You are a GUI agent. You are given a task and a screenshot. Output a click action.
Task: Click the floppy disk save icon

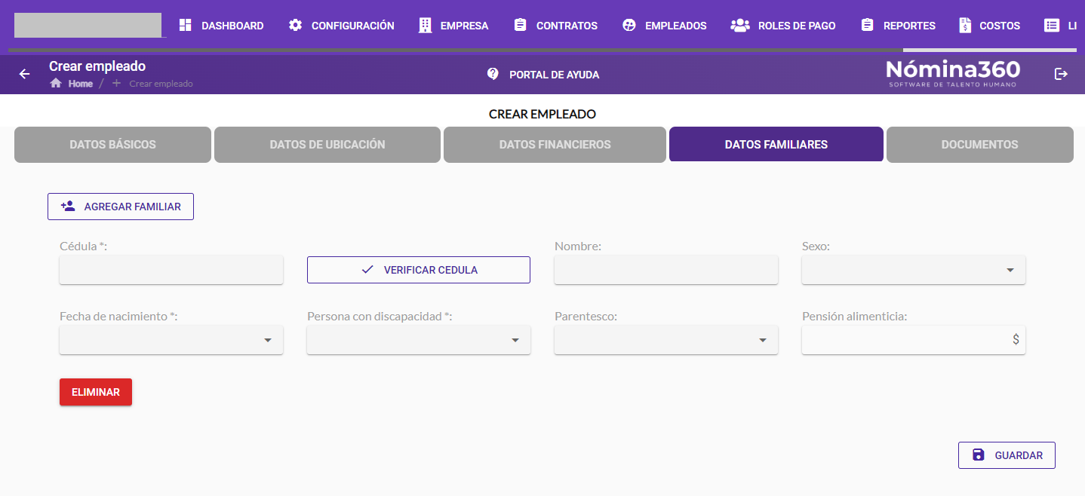[979, 455]
